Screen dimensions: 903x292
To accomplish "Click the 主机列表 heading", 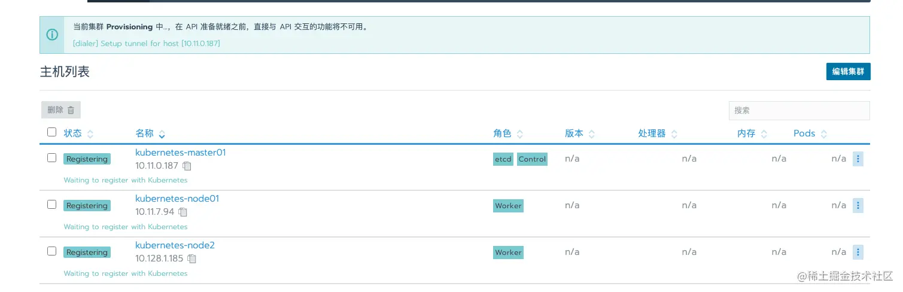I will [x=65, y=72].
